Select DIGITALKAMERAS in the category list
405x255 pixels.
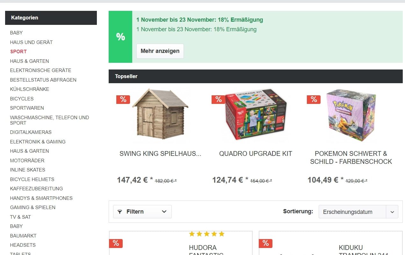tap(31, 132)
